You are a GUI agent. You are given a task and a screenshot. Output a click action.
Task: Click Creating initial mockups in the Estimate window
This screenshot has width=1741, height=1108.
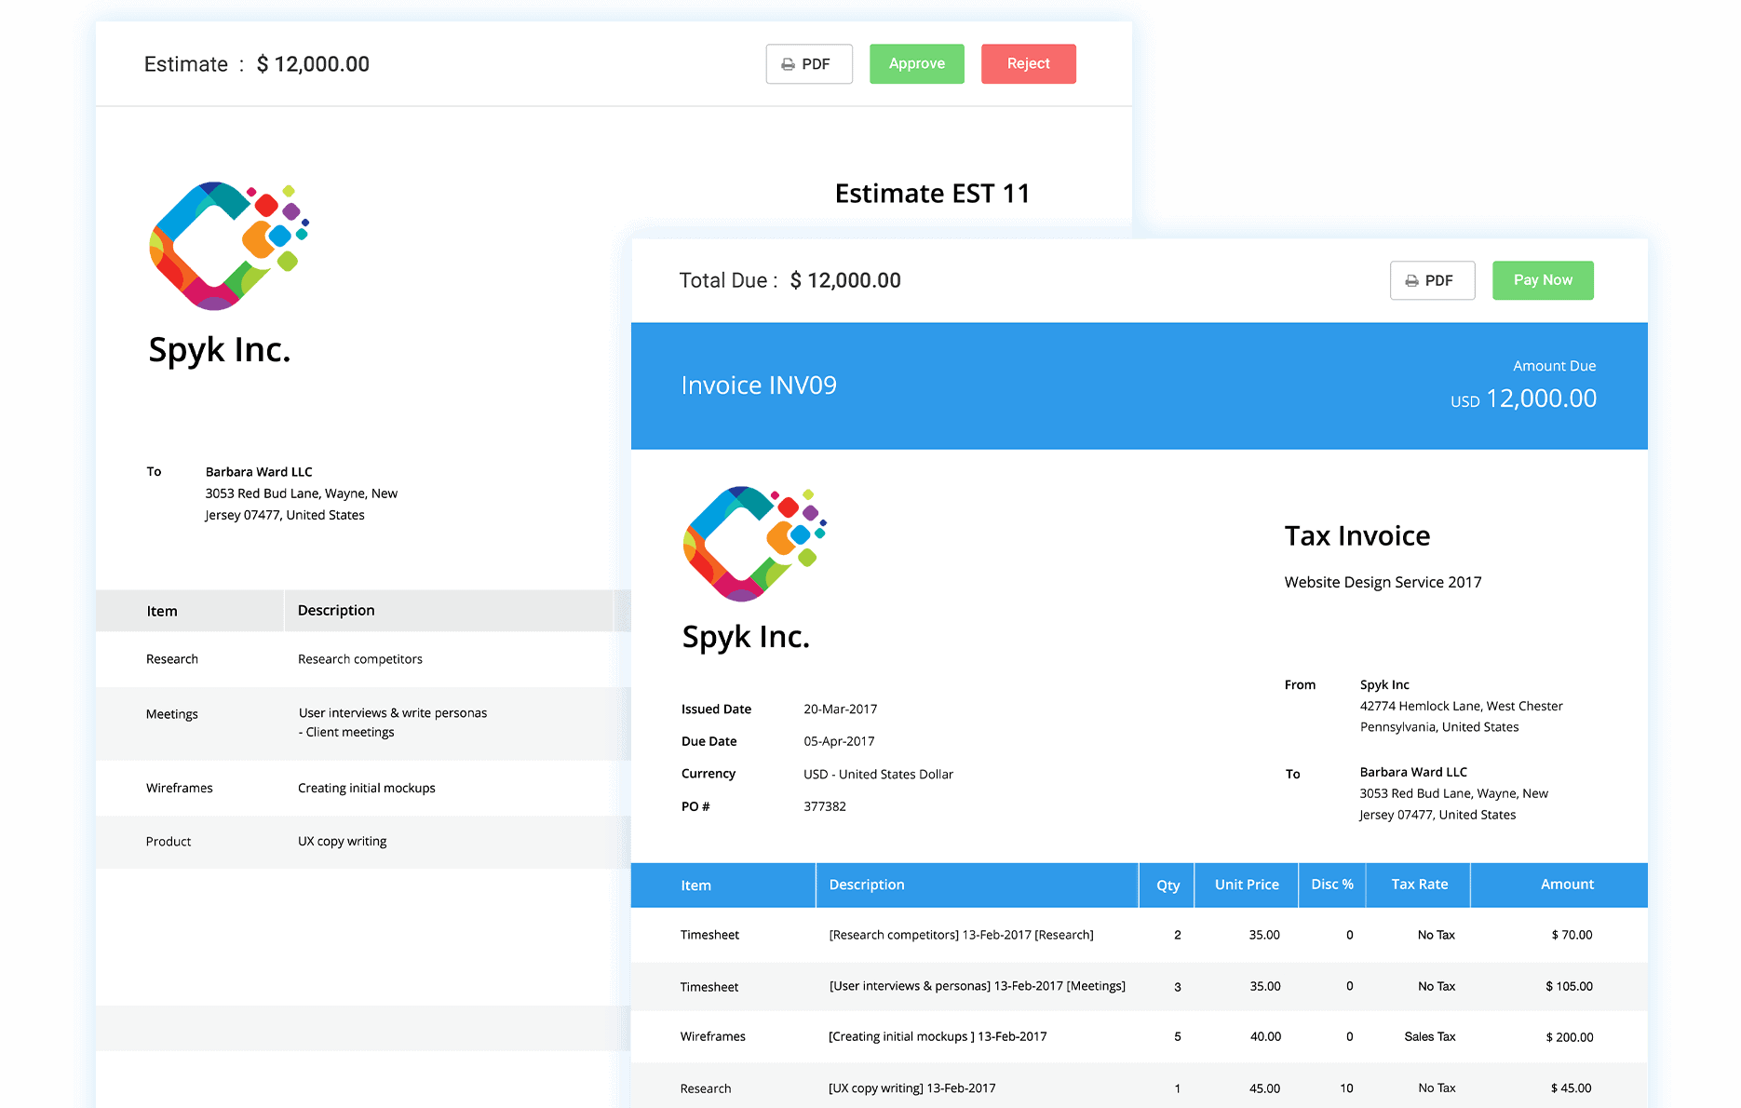point(367,789)
